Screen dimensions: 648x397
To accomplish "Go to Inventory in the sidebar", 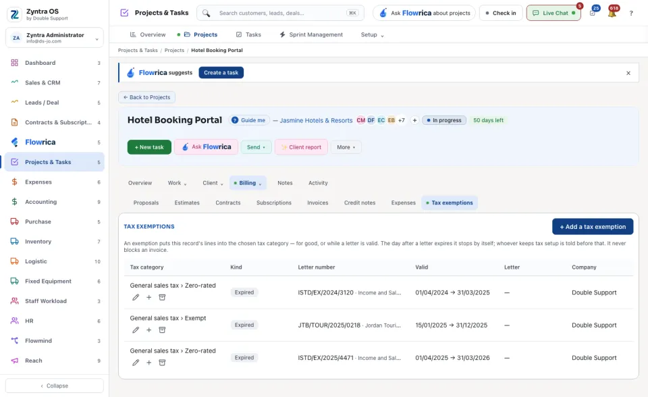I will (x=55, y=242).
